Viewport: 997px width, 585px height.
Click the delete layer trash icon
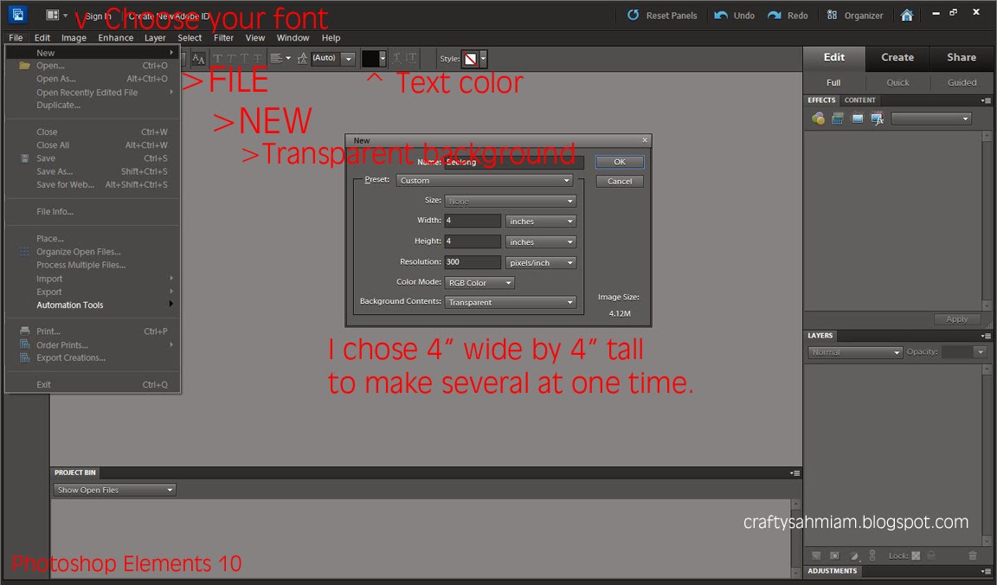point(972,556)
